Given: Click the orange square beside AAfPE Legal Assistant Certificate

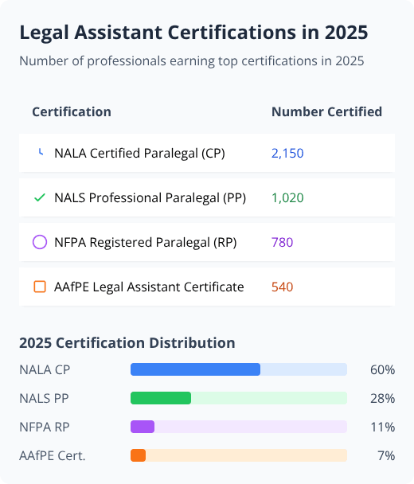Looking at the screenshot, I should 40,287.
